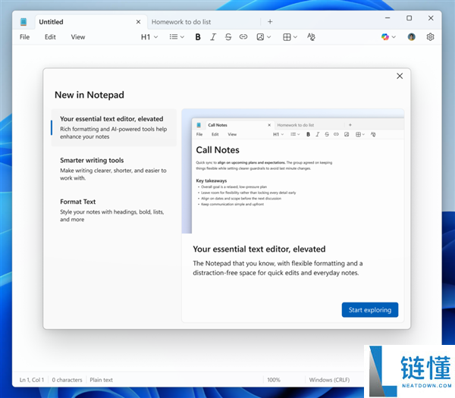Click the 'New in Notepad' heading
The width and height of the screenshot is (455, 398).
(89, 95)
